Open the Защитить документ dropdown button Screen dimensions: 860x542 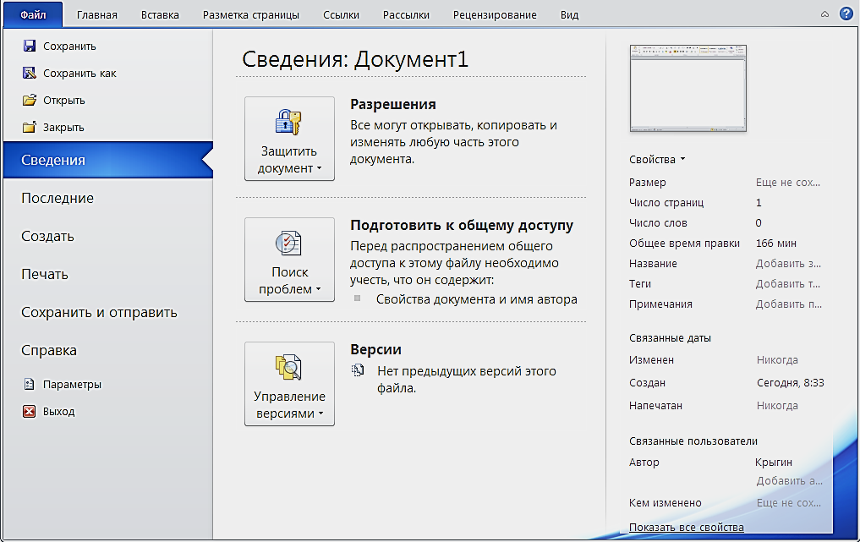tap(289, 139)
